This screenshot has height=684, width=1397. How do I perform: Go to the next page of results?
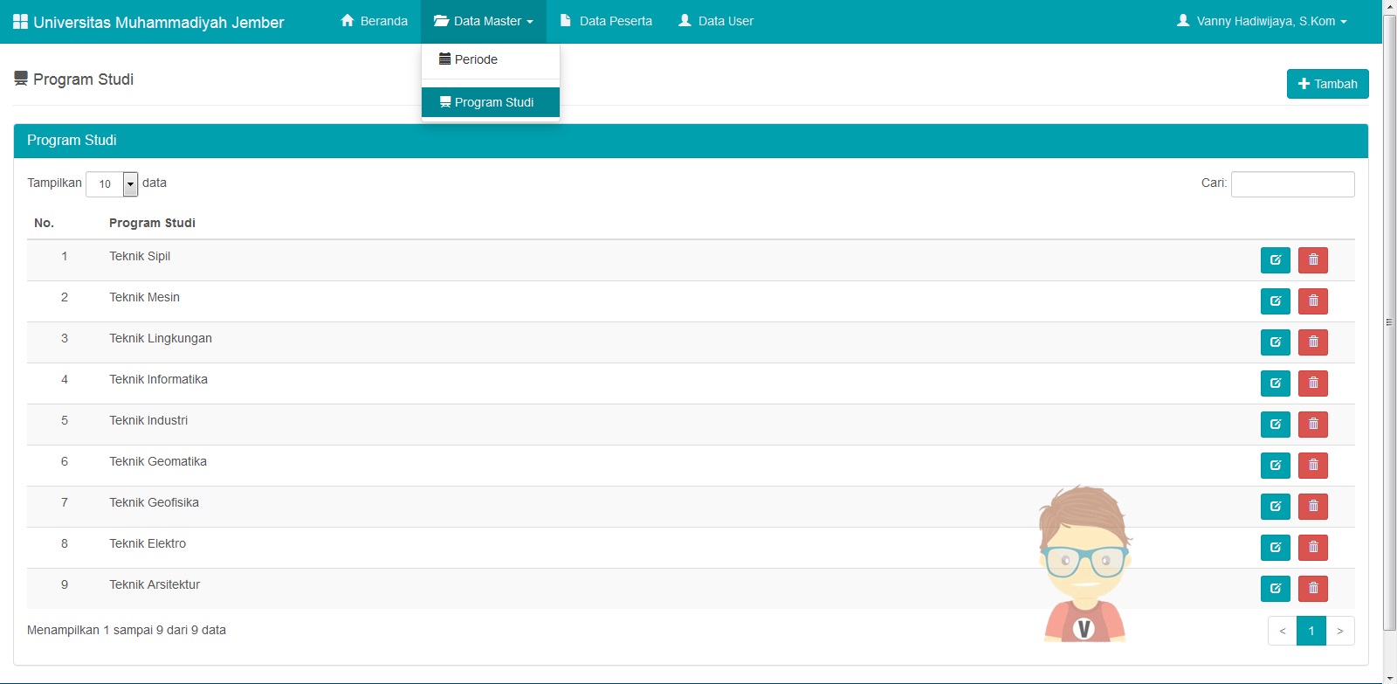click(1340, 631)
